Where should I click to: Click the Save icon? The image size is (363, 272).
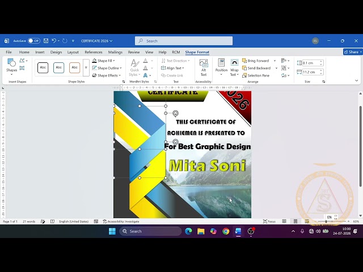(x=46, y=41)
